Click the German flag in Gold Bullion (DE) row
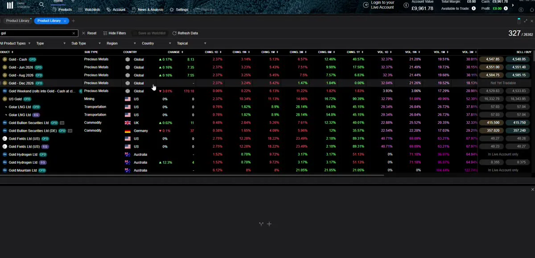This screenshot has width=535, height=258. [128, 131]
